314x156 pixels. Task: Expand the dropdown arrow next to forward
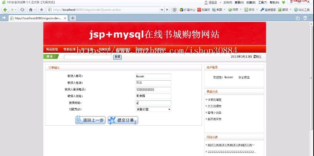[16, 10]
